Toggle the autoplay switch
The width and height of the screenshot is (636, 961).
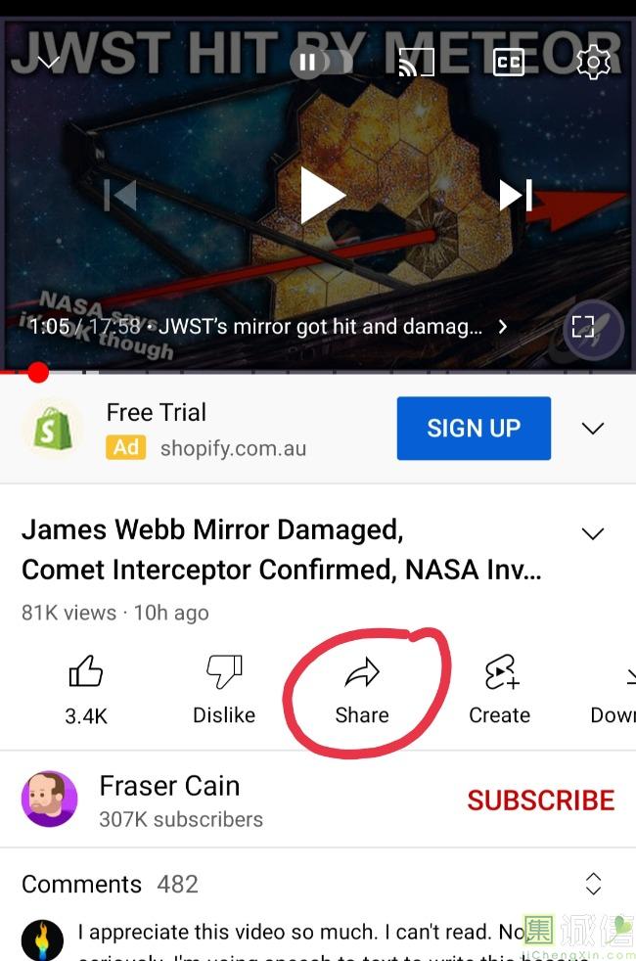click(x=321, y=62)
